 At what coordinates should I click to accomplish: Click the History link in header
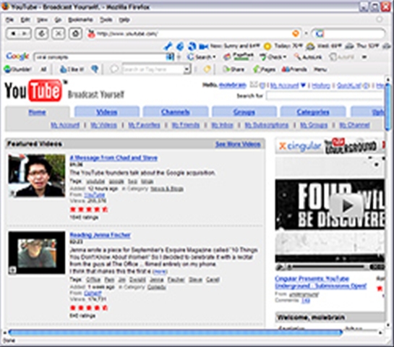tap(321, 86)
